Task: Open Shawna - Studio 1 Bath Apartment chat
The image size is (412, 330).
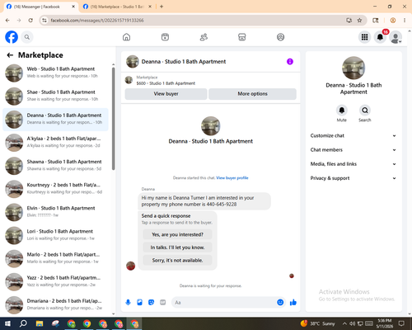Action: pyautogui.click(x=56, y=166)
